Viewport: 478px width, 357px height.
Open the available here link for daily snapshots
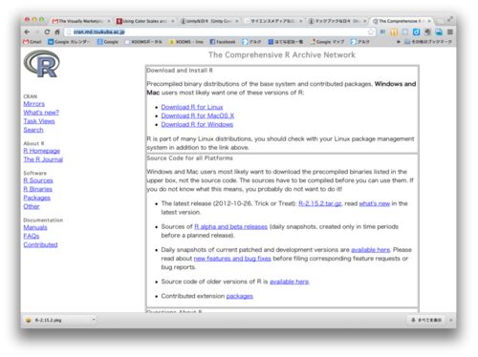point(370,250)
